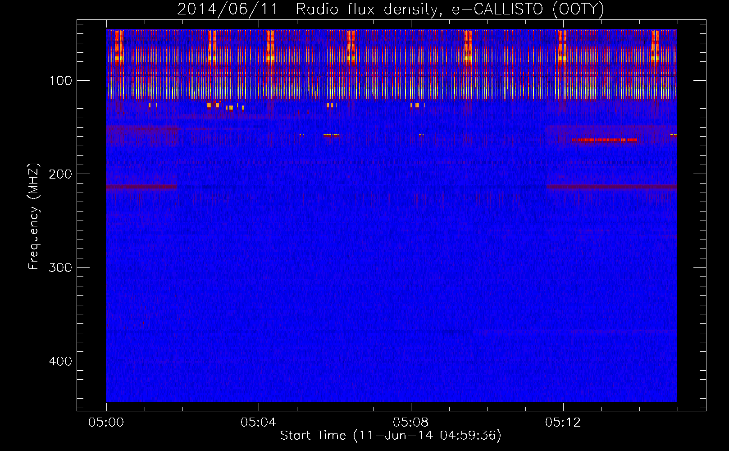This screenshot has height=451, width=729.
Task: Click the 300 frequency tick label
Action: [x=60, y=268]
